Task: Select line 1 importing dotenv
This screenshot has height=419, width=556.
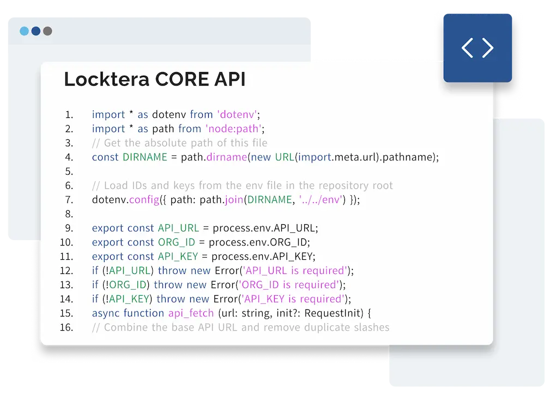Action: (x=176, y=115)
